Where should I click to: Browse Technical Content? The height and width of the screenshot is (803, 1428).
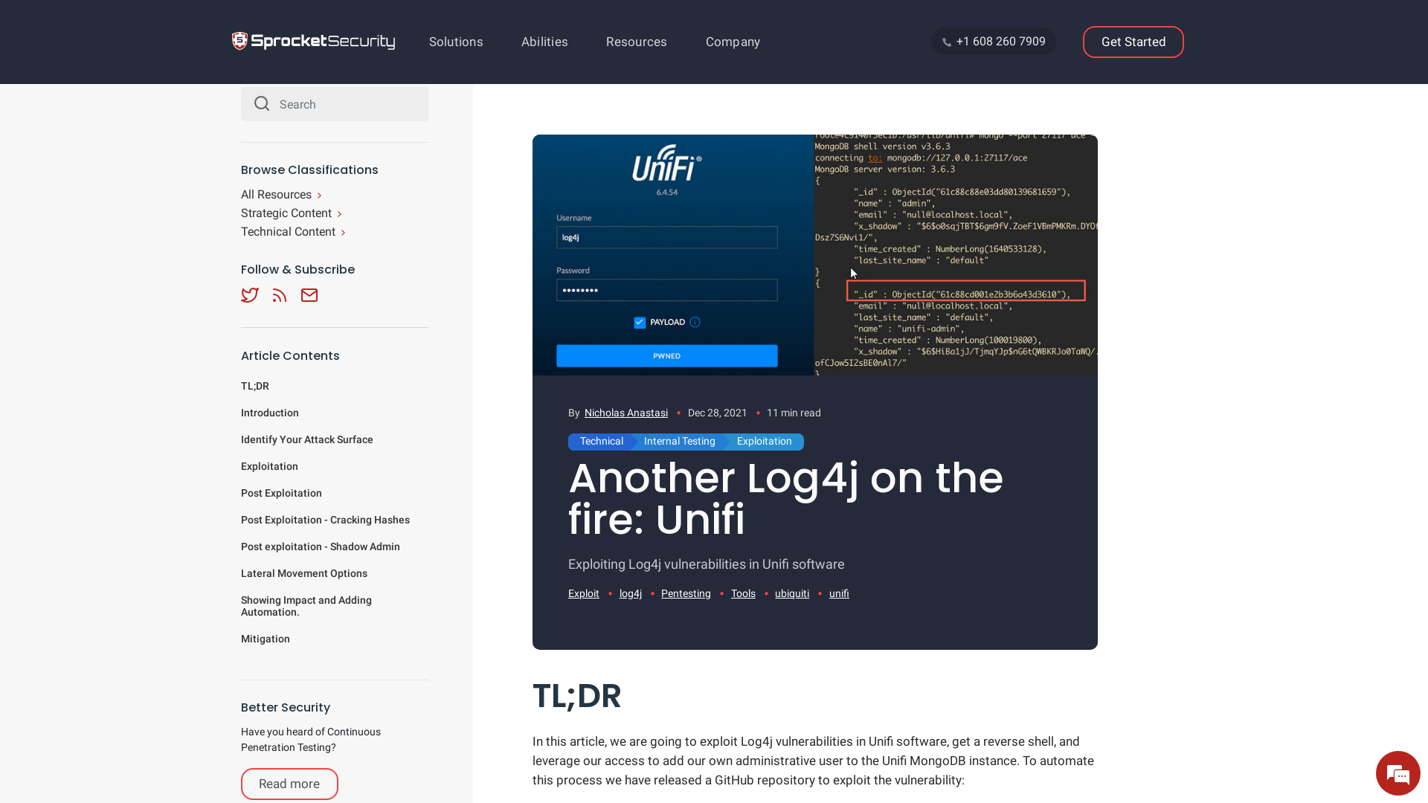[293, 232]
